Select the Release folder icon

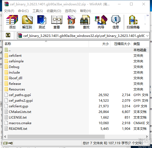click(6, 84)
